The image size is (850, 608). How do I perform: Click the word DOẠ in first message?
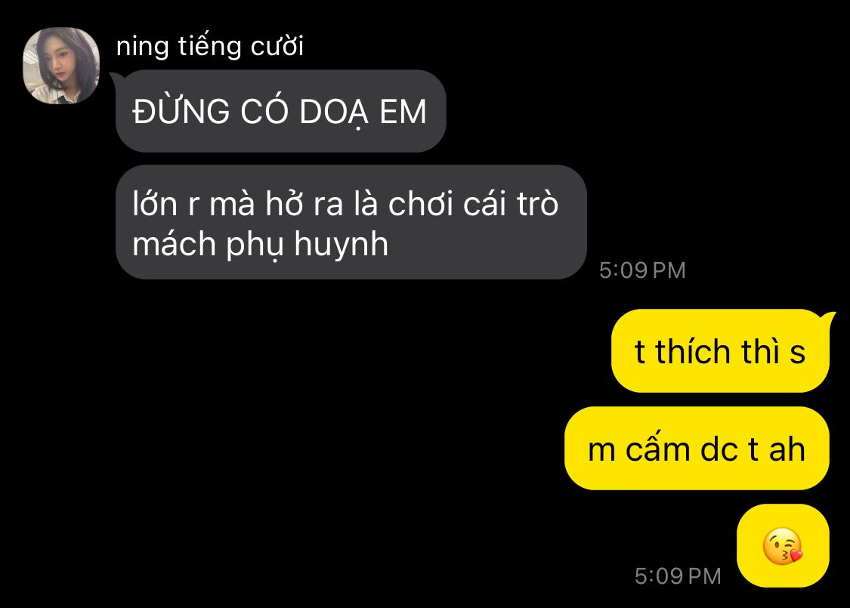click(333, 113)
